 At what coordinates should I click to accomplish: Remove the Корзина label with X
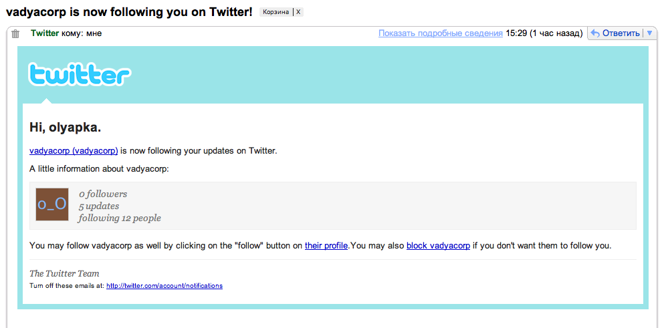click(x=298, y=12)
